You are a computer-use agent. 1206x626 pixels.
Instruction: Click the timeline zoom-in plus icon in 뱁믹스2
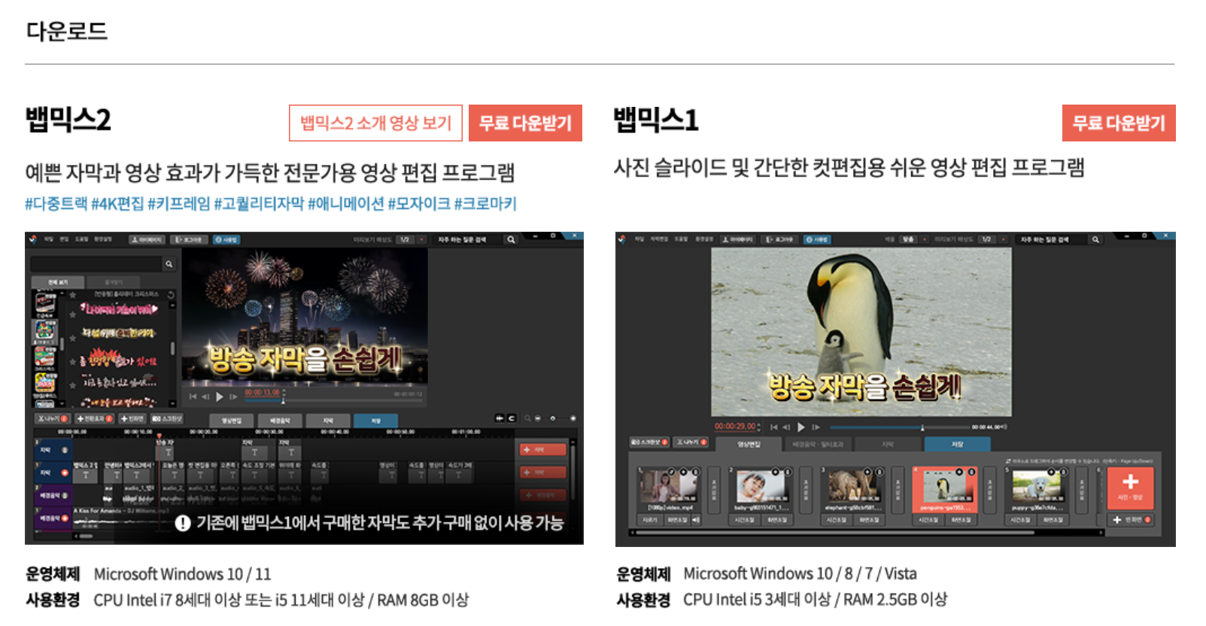pyautogui.click(x=573, y=418)
